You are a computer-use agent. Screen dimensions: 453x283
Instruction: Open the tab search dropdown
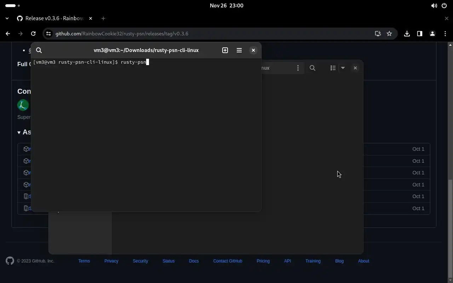click(7, 18)
